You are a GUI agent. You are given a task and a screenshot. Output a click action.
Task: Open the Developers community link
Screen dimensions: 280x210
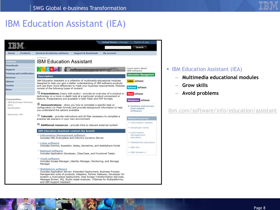coord(14,108)
